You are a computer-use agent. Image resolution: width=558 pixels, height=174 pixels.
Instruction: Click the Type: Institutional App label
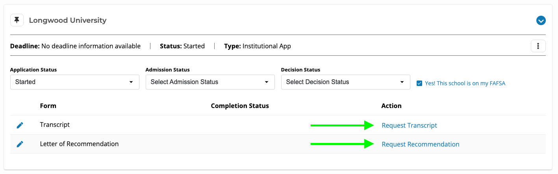pyautogui.click(x=257, y=46)
